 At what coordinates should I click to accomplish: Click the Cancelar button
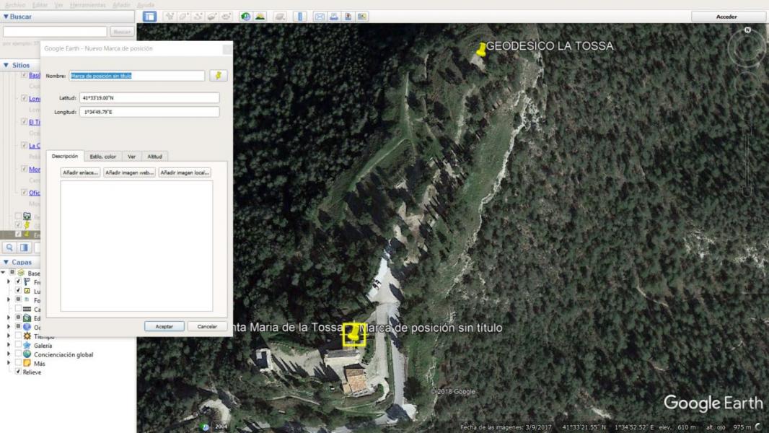click(x=207, y=326)
